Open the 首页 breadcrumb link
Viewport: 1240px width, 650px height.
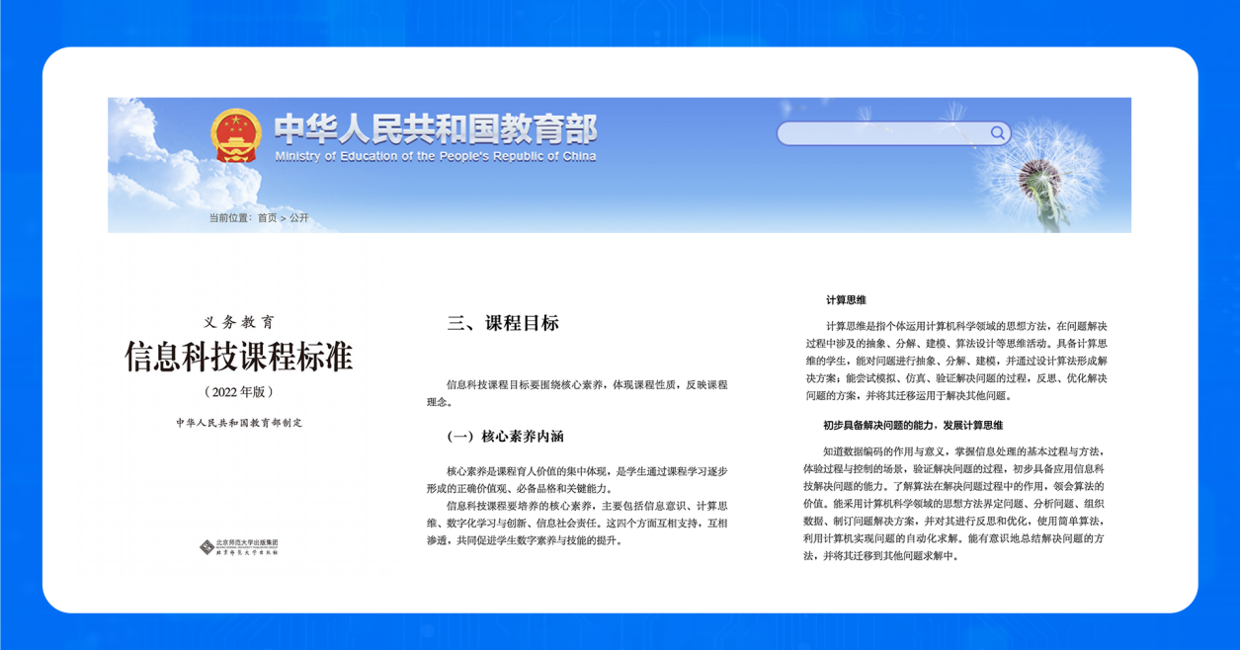coord(267,218)
